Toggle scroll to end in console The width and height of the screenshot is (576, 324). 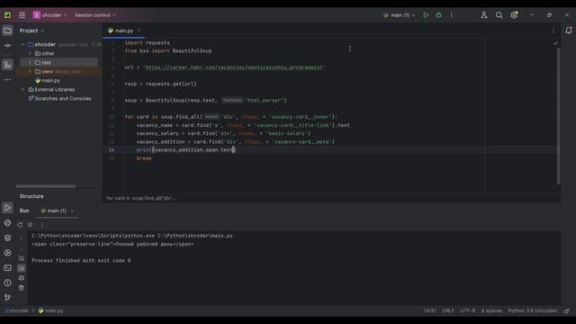click(x=22, y=268)
